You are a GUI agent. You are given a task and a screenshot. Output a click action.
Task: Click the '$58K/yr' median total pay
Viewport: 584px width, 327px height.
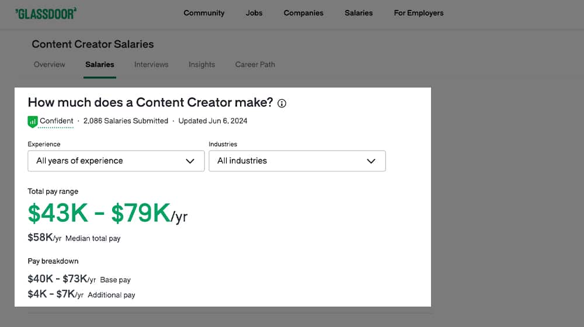(44, 238)
